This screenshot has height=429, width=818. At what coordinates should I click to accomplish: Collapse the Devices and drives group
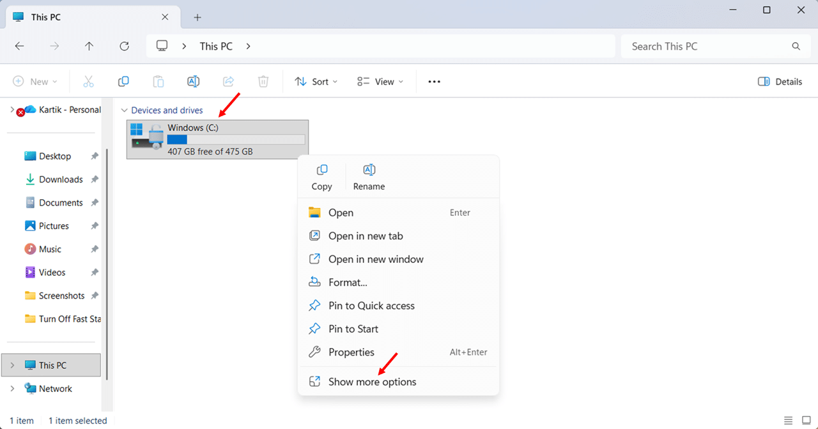(x=125, y=110)
